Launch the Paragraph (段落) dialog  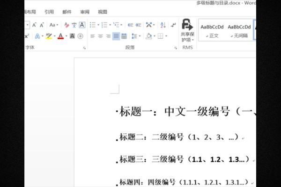[x=176, y=48]
